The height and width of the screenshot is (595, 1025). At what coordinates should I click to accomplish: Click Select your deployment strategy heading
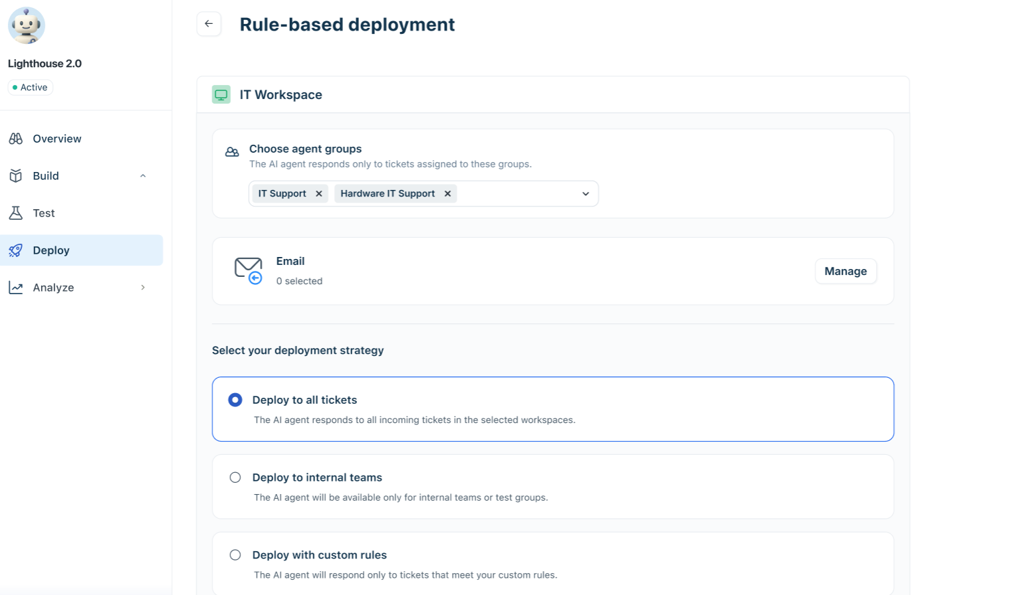click(298, 351)
